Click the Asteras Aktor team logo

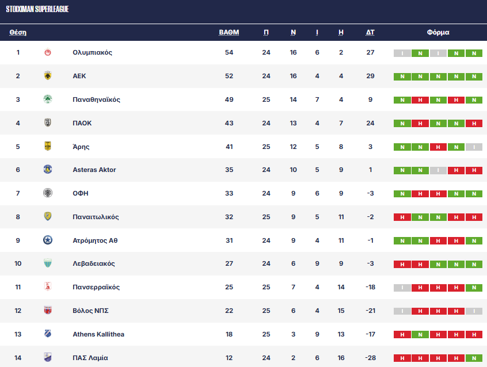pyautogui.click(x=48, y=170)
